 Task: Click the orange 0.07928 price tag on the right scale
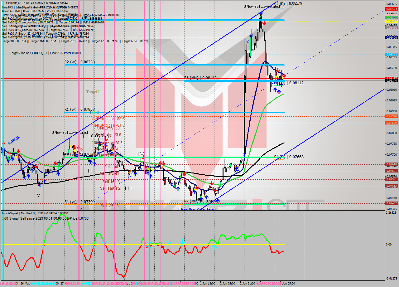coord(392,115)
